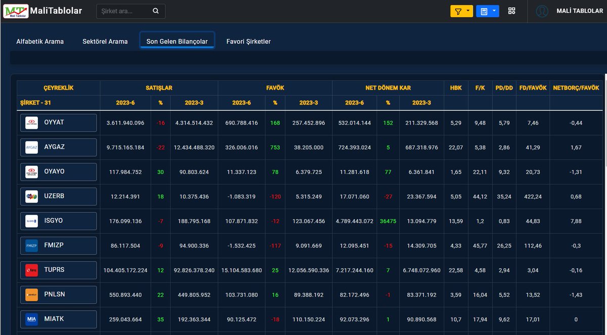Click the NET DÖNEM KAR header
The image size is (607, 335).
pos(388,88)
